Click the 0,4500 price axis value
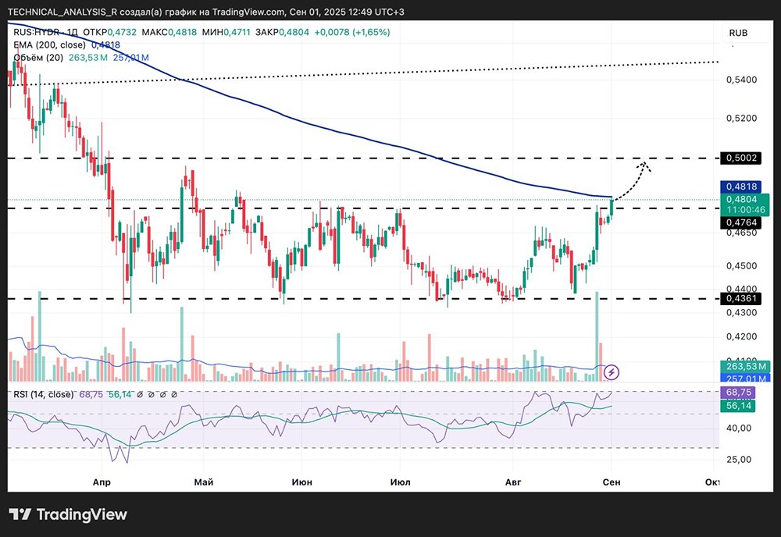The width and height of the screenshot is (781, 537). pyautogui.click(x=741, y=265)
